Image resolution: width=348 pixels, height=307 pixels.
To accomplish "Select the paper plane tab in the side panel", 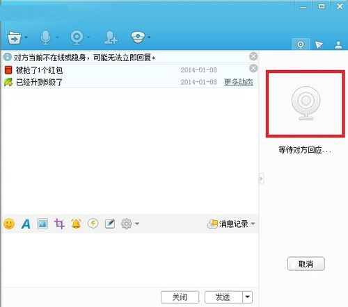I will [x=319, y=44].
